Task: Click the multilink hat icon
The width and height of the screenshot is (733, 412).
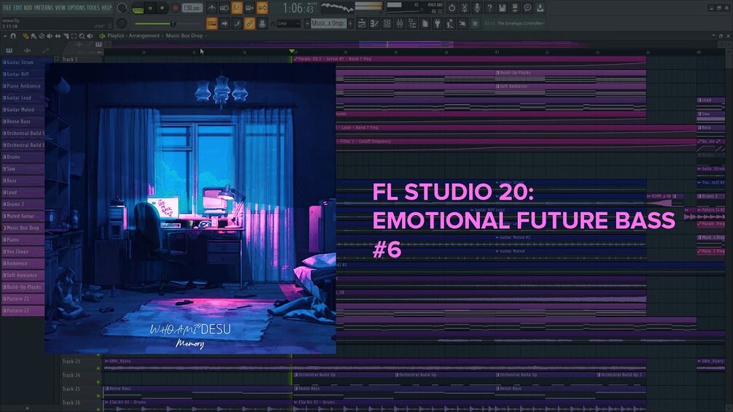Action: [x=262, y=23]
